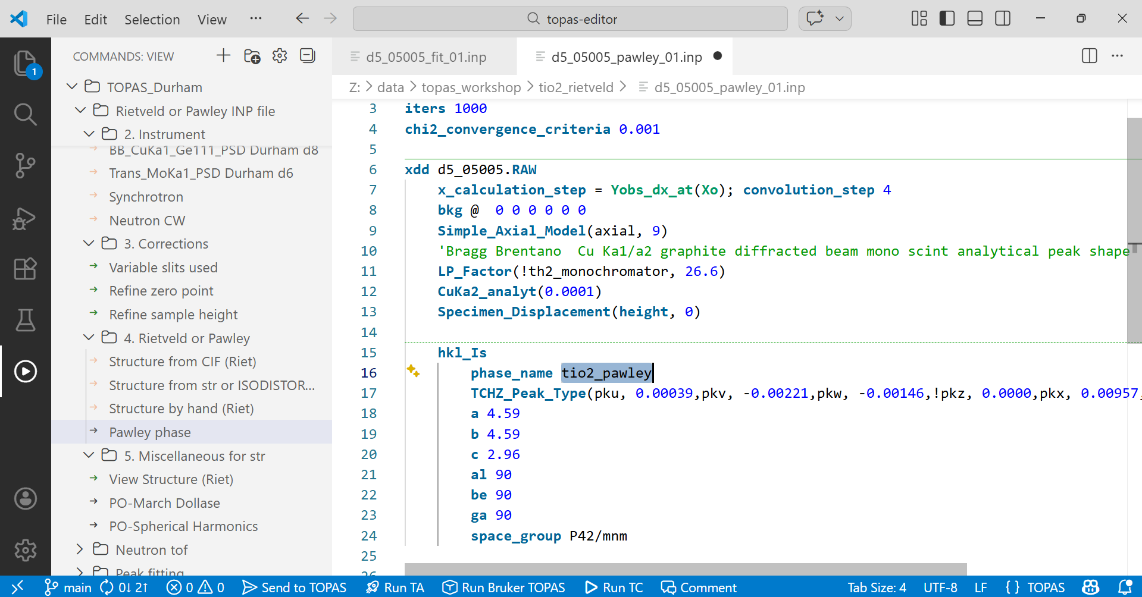This screenshot has width=1142, height=597.
Task: Open the Extensions view
Action: point(25,269)
